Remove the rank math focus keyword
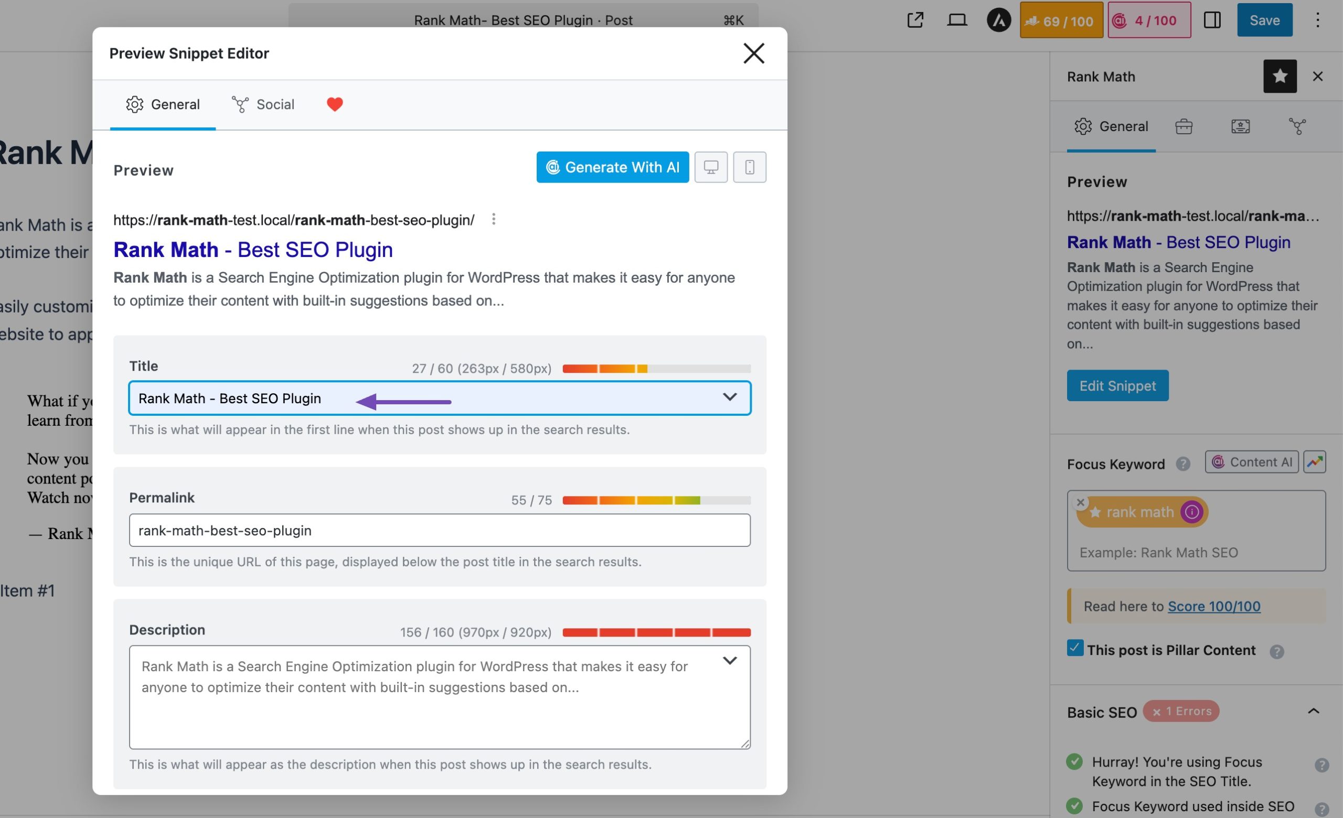Viewport: 1343px width, 818px height. pos(1080,502)
